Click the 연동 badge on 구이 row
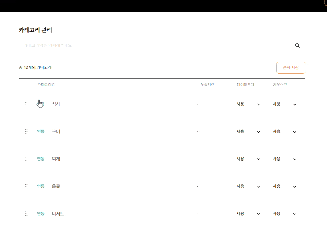The image size is (327, 232). tap(40, 132)
